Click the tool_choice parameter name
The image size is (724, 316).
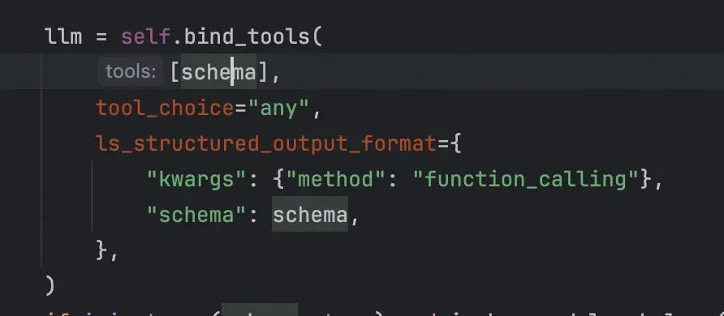[x=165, y=109]
